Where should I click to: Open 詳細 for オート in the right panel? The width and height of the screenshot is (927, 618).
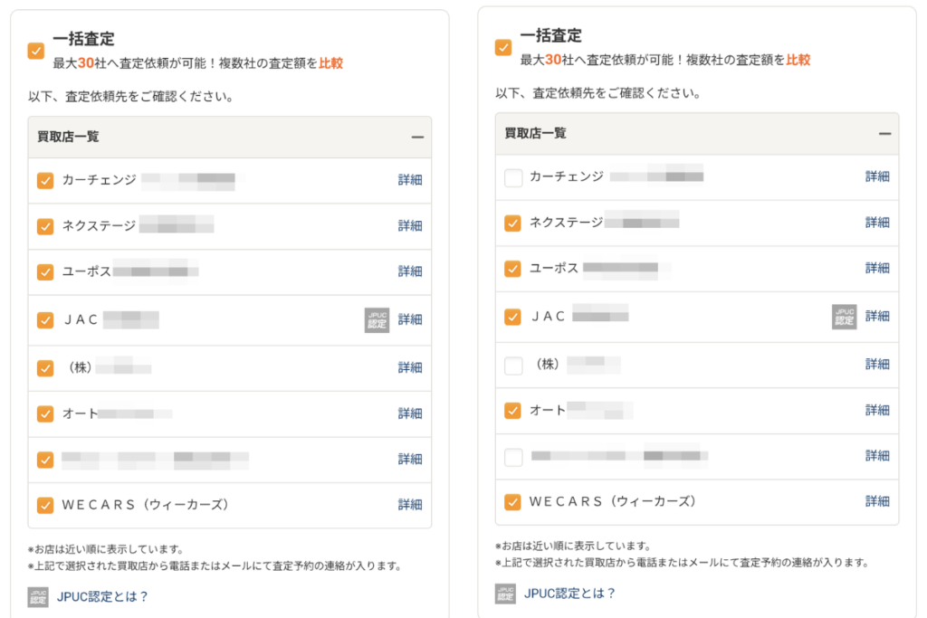[x=877, y=411]
